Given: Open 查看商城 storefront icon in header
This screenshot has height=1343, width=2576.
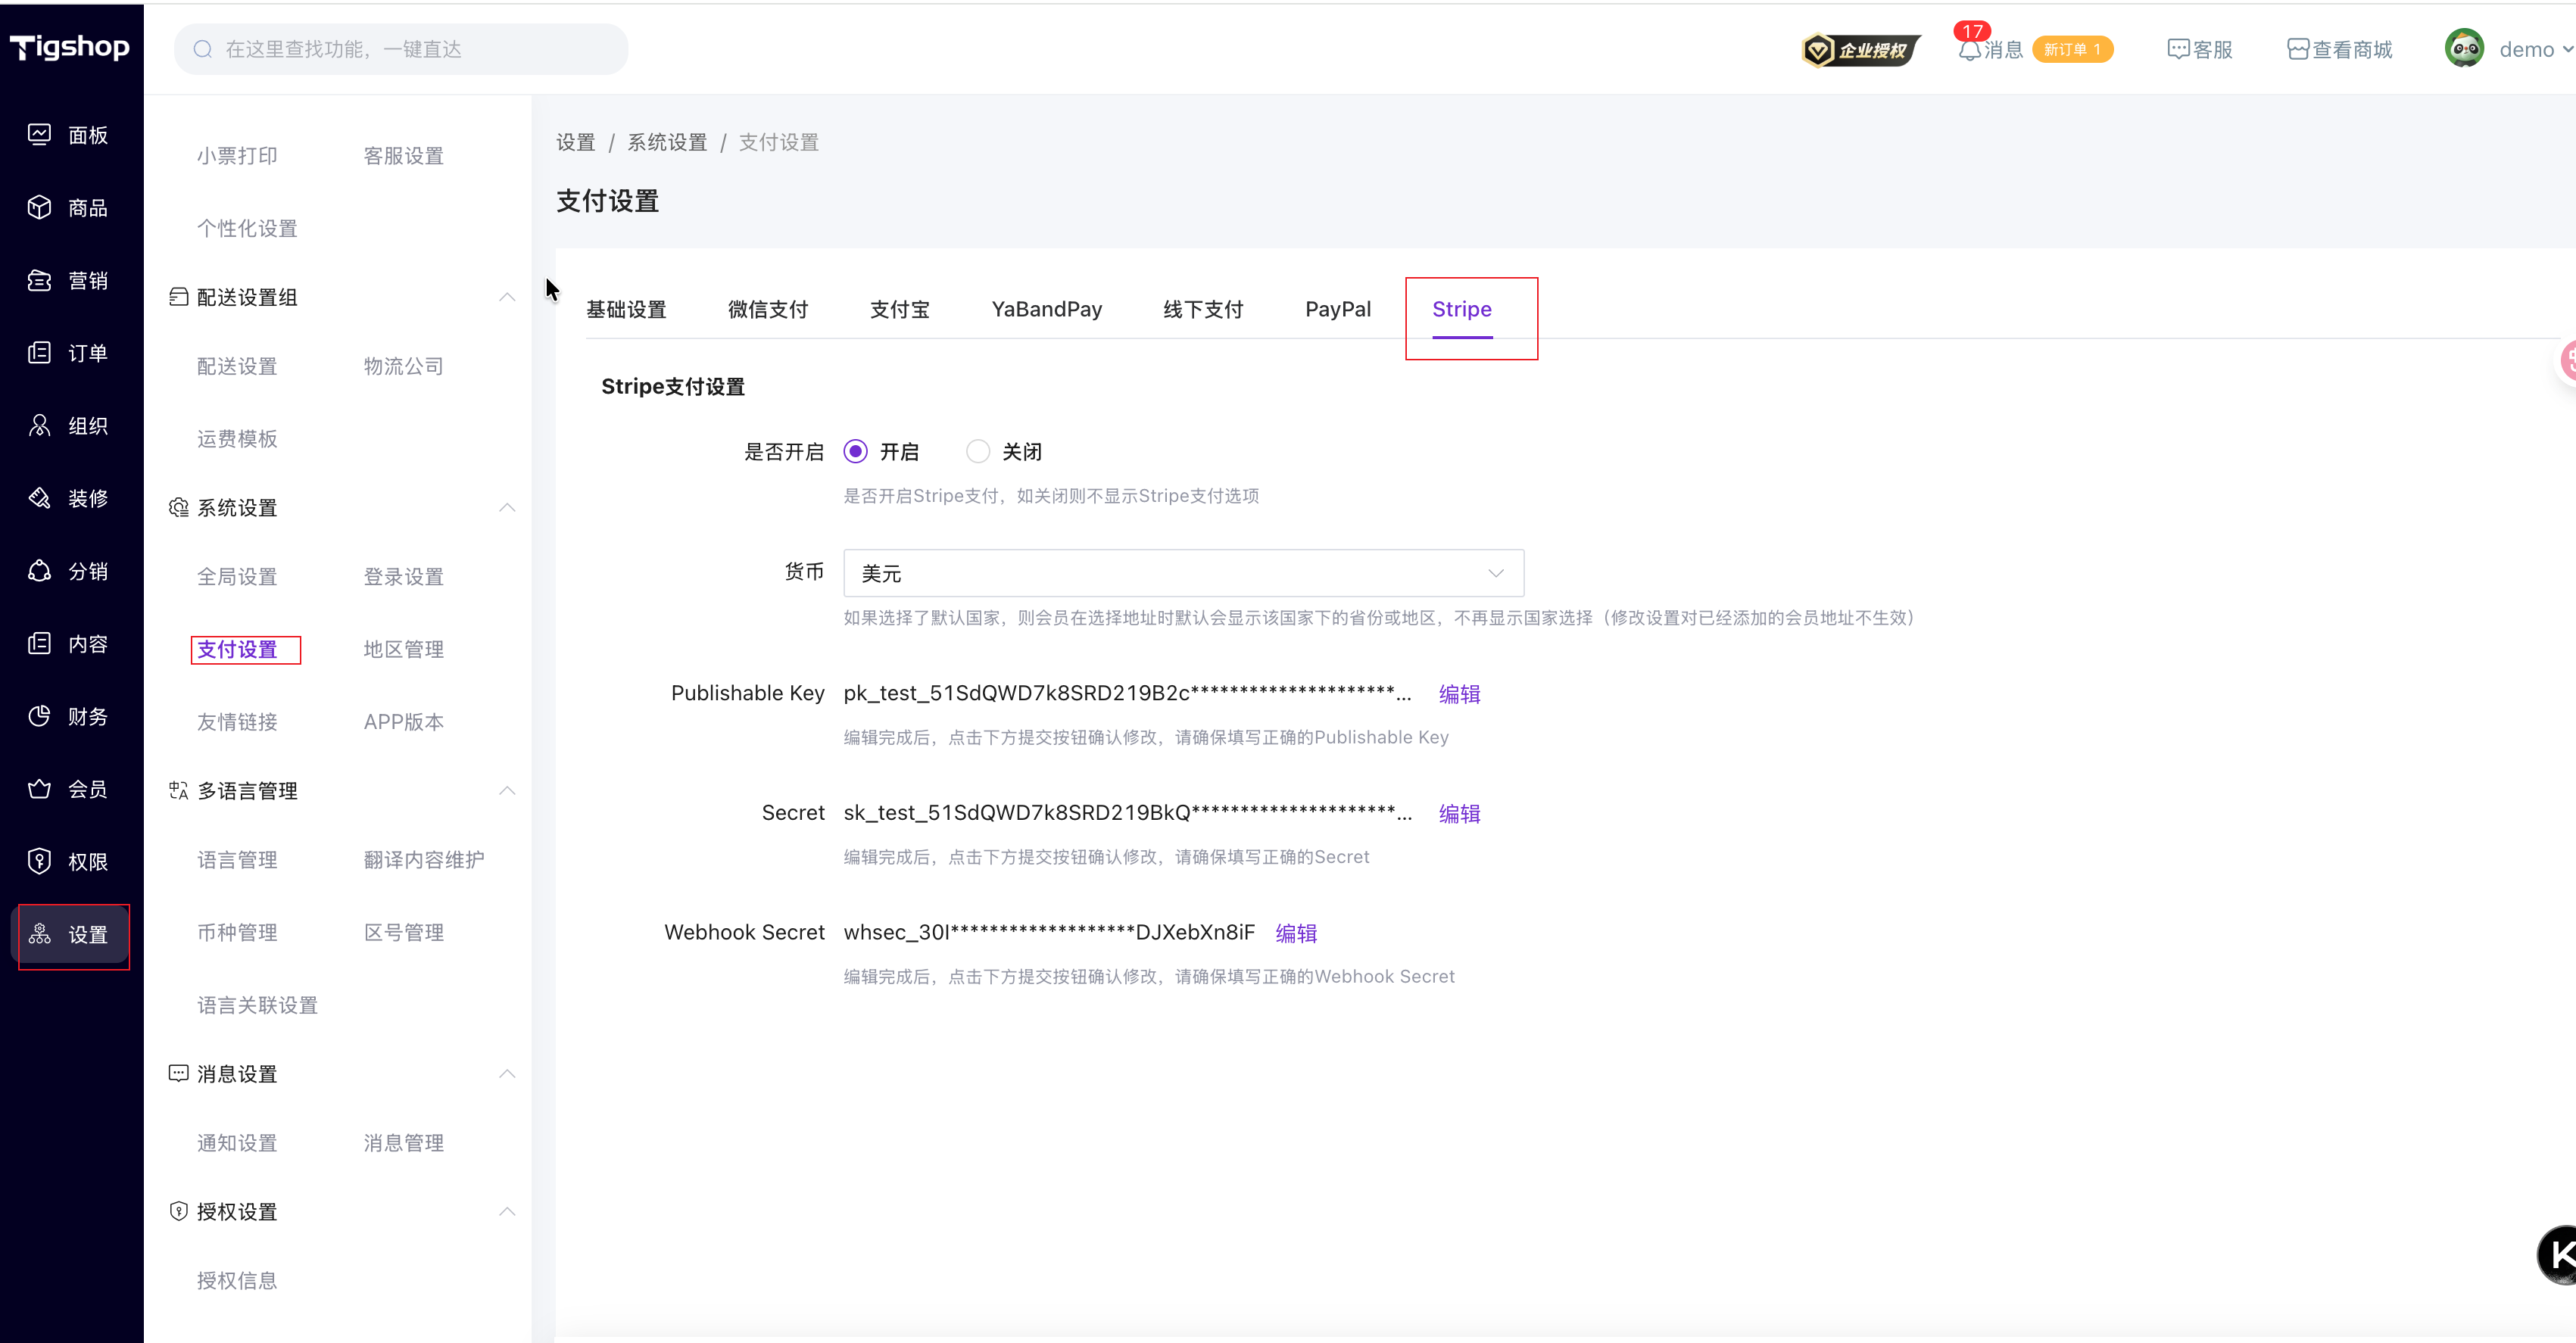Looking at the screenshot, I should click(x=2298, y=49).
